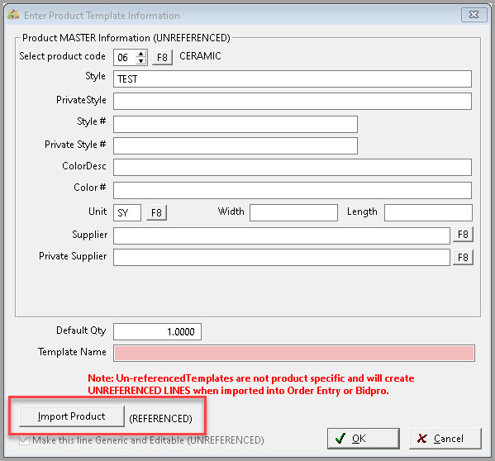495x461 pixels.
Task: Confirm with the green checkmark OK button
Action: pos(364,439)
